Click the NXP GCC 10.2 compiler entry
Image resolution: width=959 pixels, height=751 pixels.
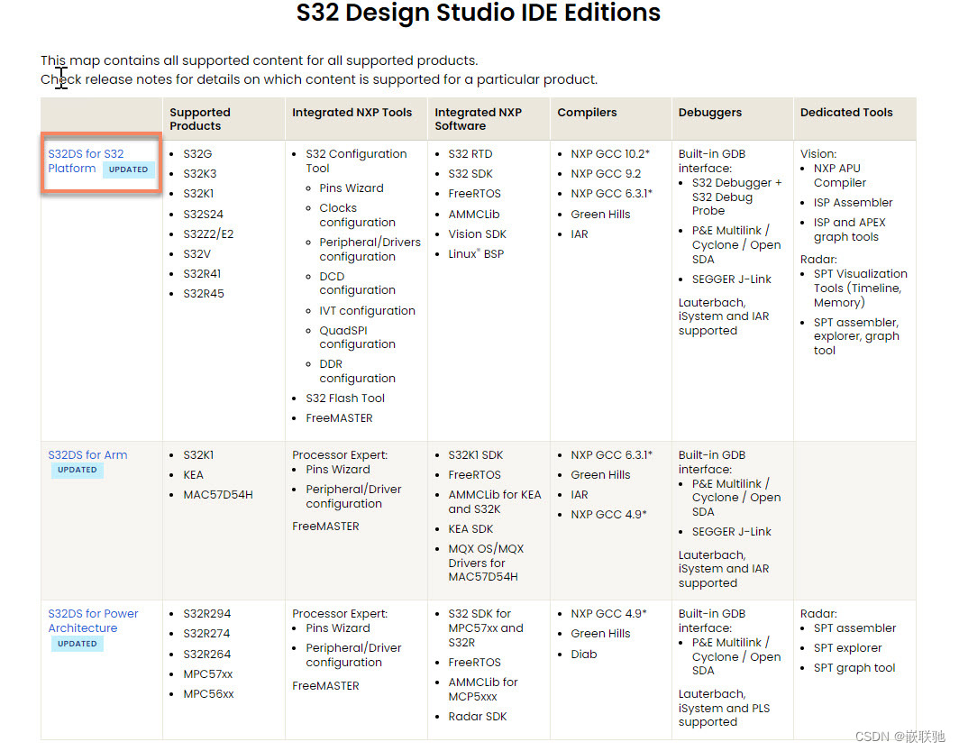[x=610, y=154]
